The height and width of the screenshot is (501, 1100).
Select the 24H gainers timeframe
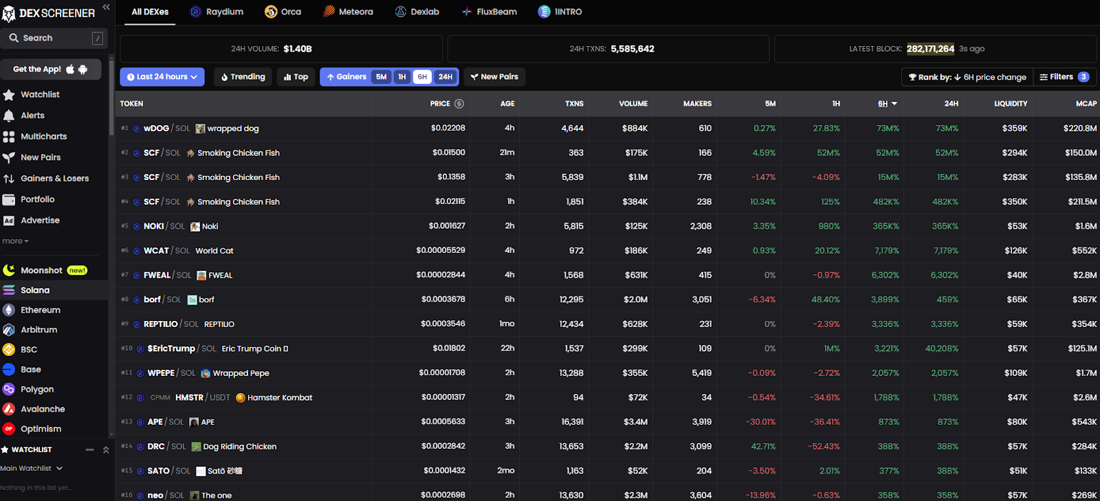(445, 77)
